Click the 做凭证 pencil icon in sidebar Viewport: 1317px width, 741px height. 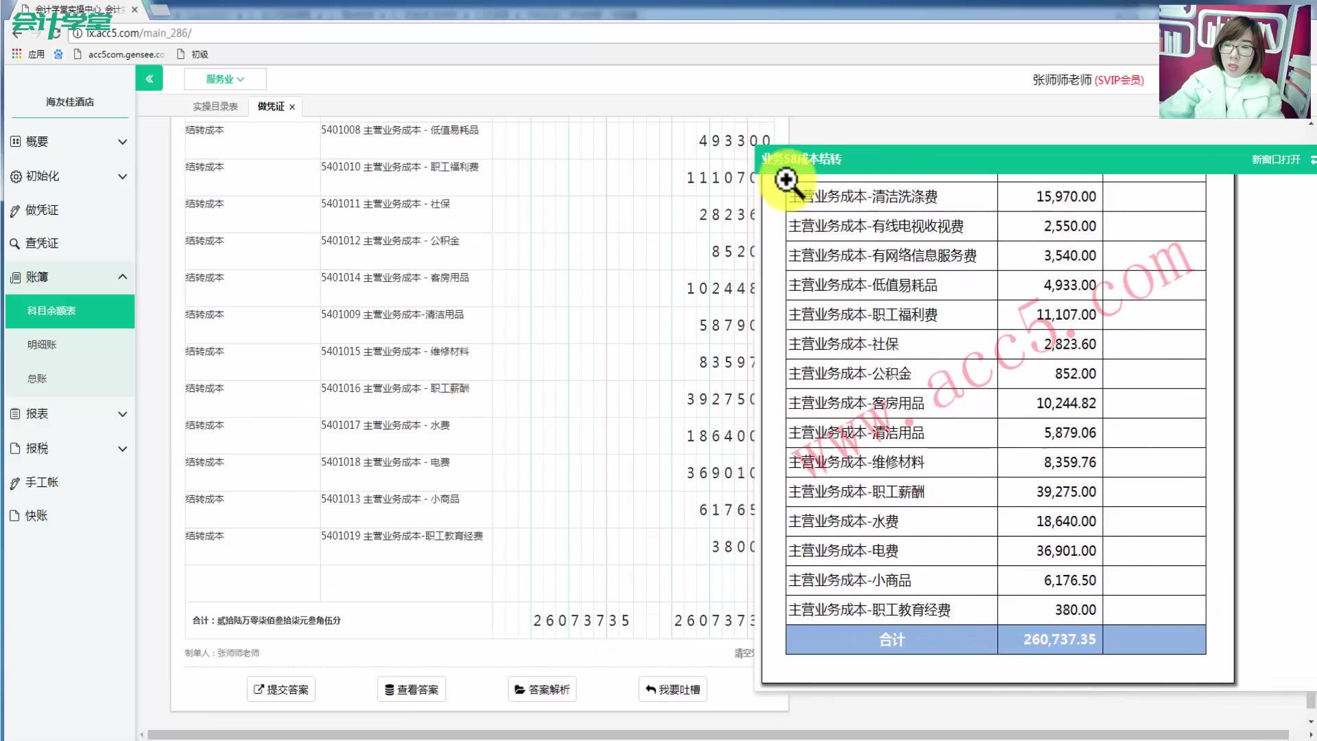click(15, 211)
